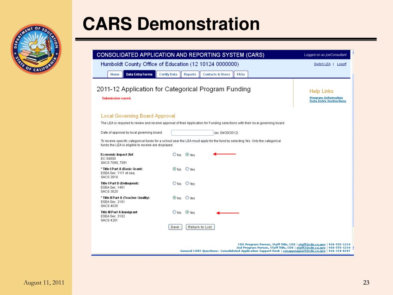Click 'Local Governing Board Approval' heading
This screenshot has width=393, height=295.
coord(138,116)
